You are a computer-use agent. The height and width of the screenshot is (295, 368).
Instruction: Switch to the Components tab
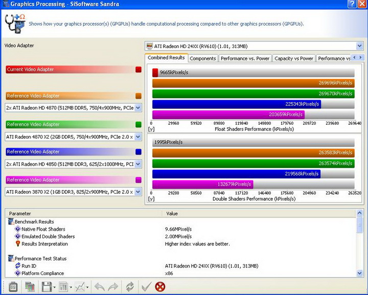[x=203, y=58]
